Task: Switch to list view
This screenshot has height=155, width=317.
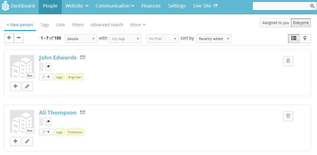Action: 294,38
